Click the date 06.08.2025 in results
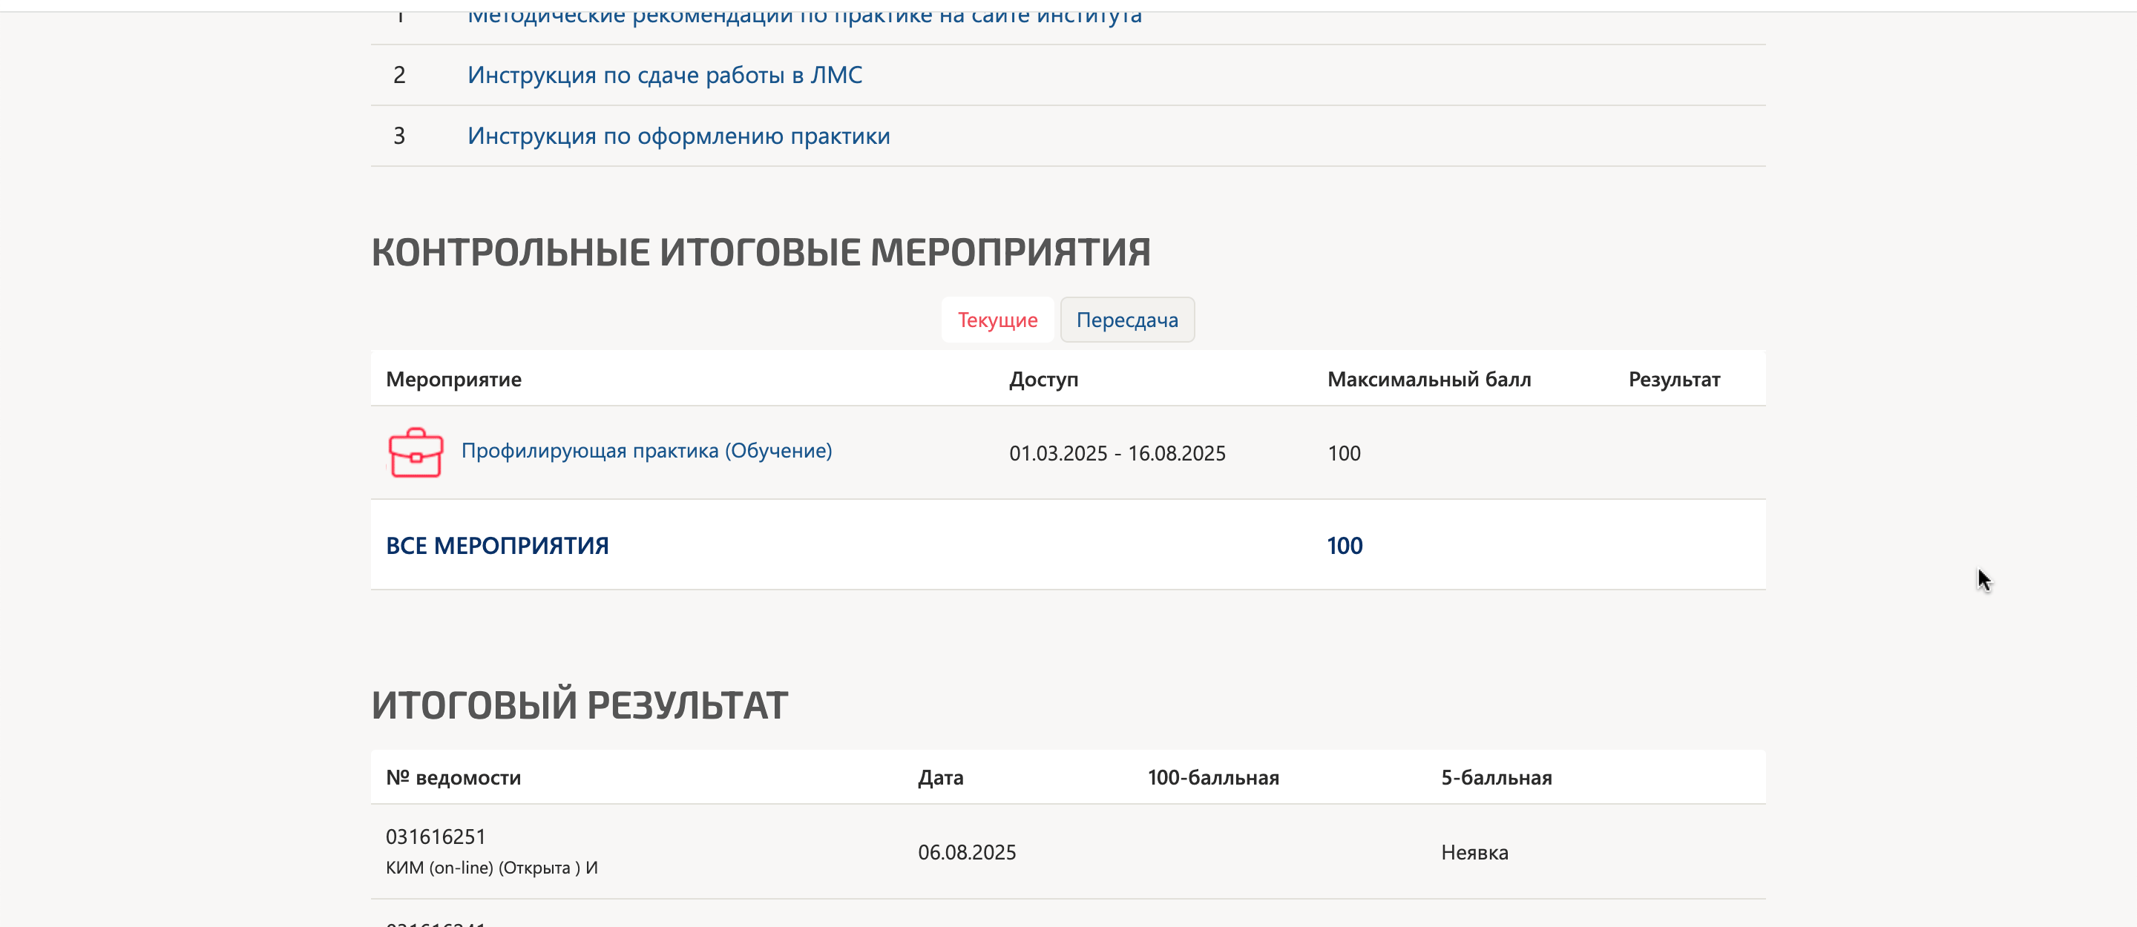 click(x=966, y=852)
